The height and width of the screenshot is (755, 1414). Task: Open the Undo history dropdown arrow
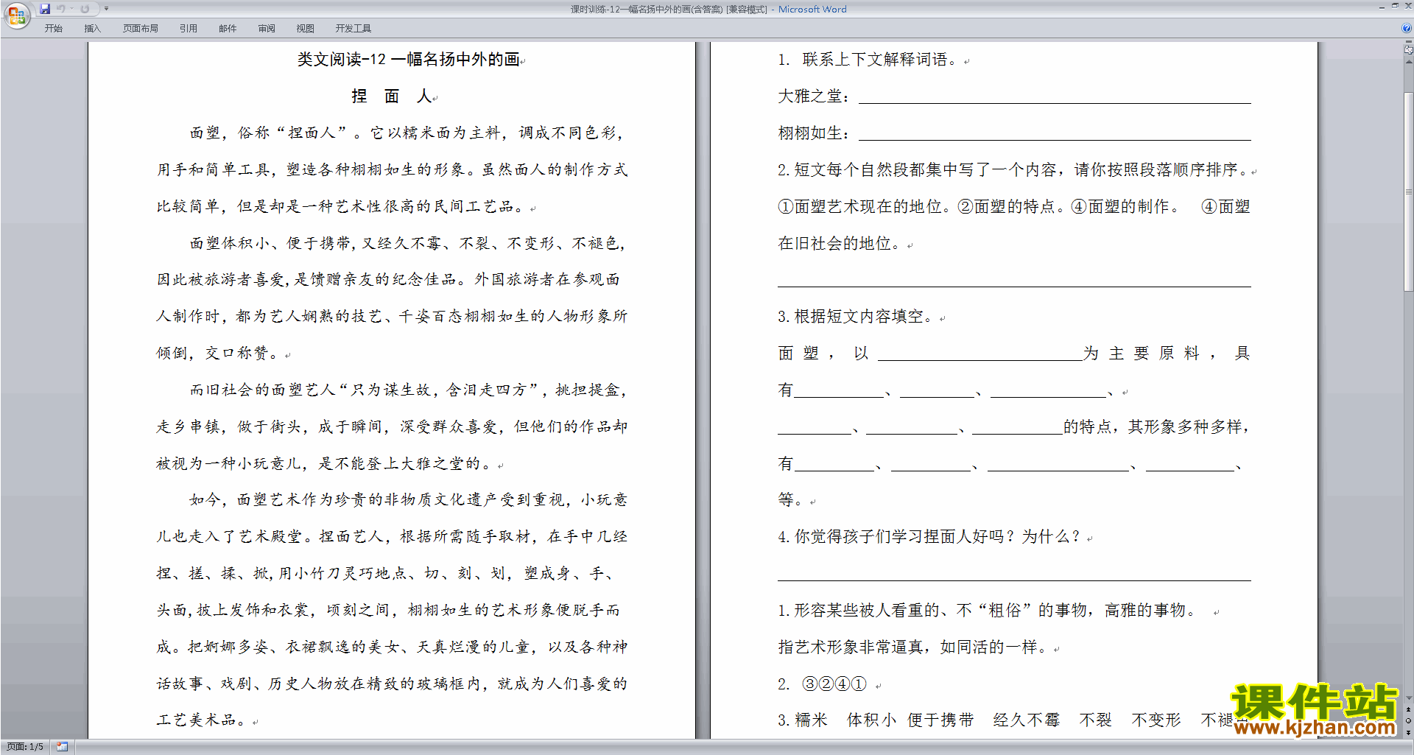[71, 9]
